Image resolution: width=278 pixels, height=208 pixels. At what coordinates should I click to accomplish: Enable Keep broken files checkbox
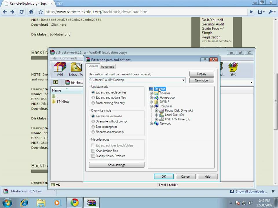93,151
